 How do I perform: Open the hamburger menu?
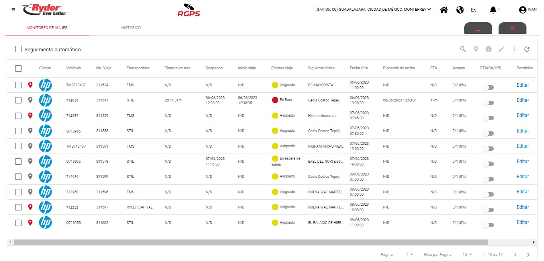pos(14,10)
